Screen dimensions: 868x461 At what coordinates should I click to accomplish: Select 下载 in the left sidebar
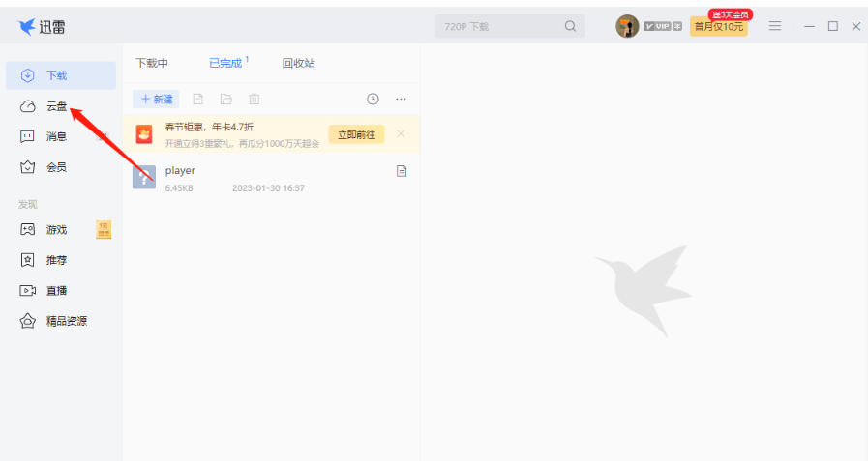pos(56,75)
